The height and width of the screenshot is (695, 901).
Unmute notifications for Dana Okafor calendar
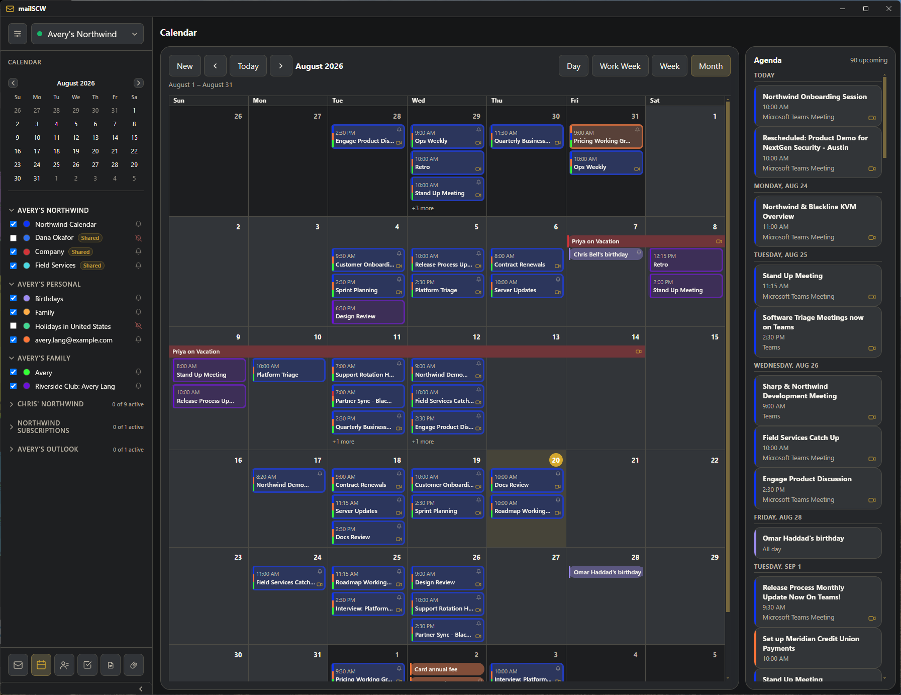[x=138, y=238]
